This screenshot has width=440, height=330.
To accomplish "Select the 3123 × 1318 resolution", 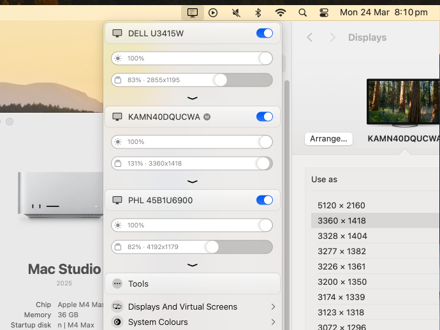I will [x=376, y=312].
